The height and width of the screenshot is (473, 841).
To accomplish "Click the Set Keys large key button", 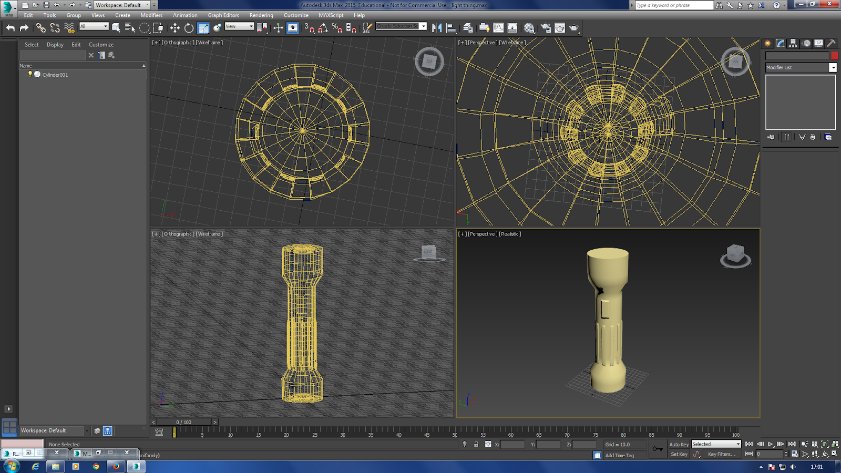I will click(658, 449).
